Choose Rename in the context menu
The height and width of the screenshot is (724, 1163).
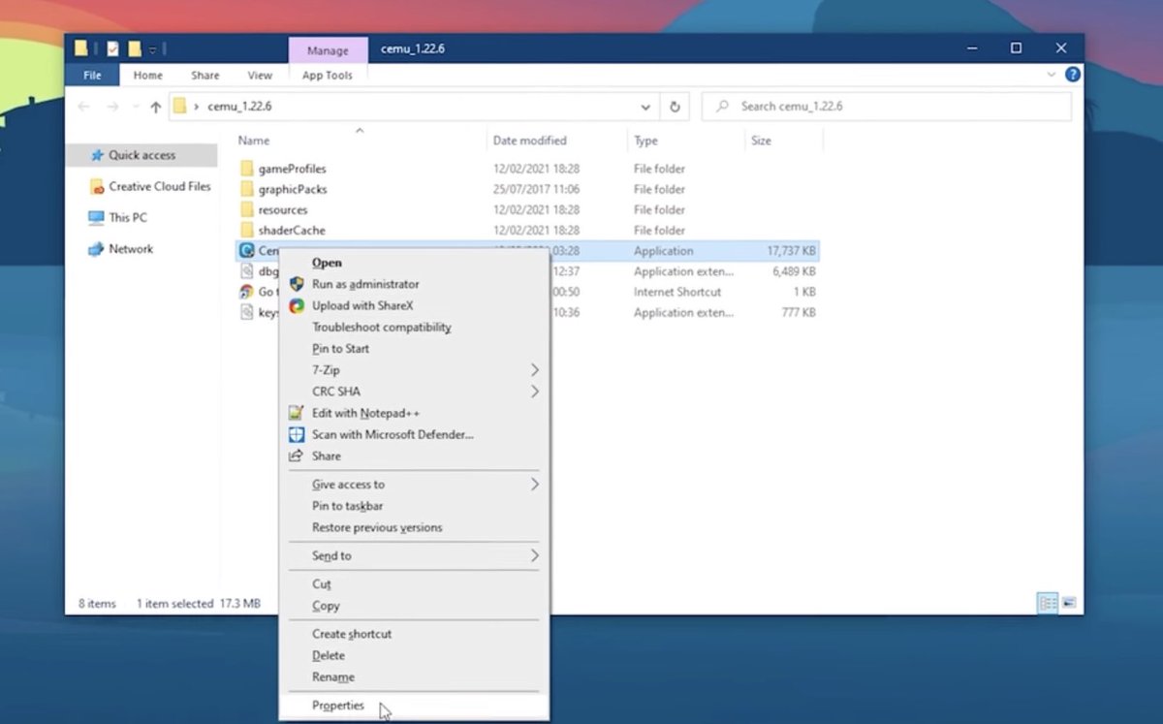coord(333,677)
